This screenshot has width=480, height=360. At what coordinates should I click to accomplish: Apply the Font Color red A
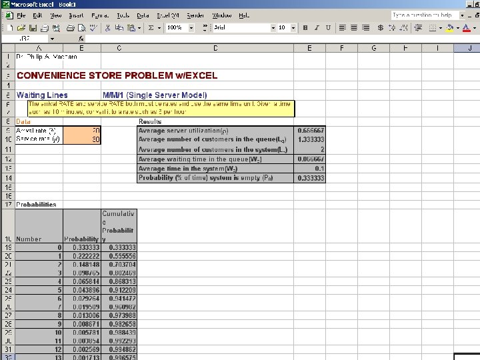coord(466,28)
